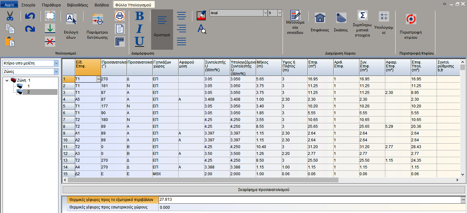Collapse the Ζώνη 1 tree node

click(7, 80)
